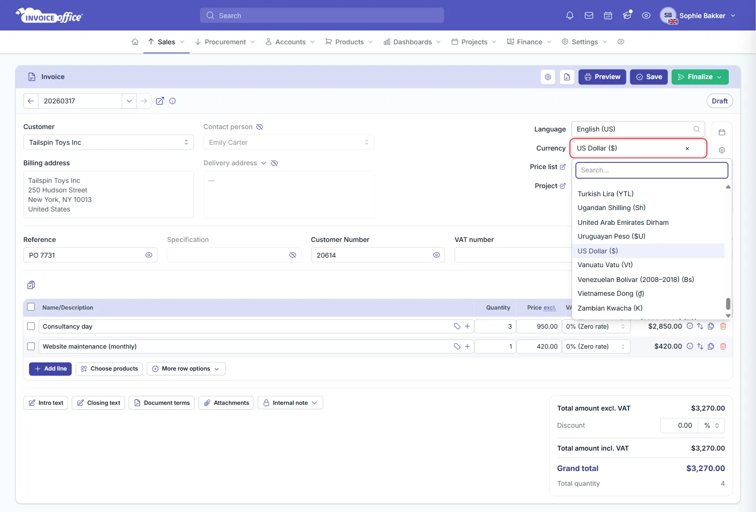The image size is (756, 512).
Task: Open calendar icon in top header
Action: 608,16
